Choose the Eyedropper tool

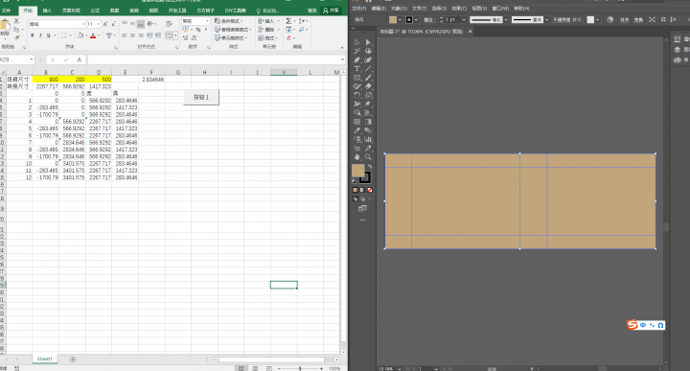click(x=356, y=130)
